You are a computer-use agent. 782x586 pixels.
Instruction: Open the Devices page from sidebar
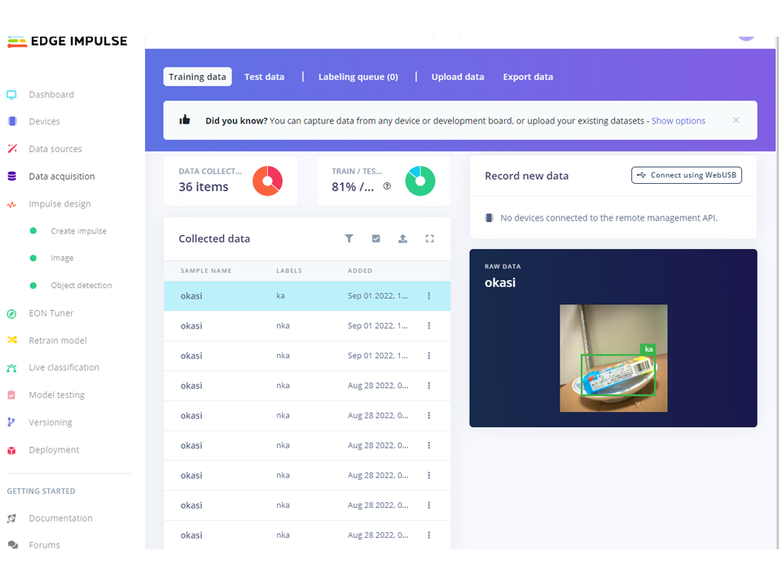(44, 121)
